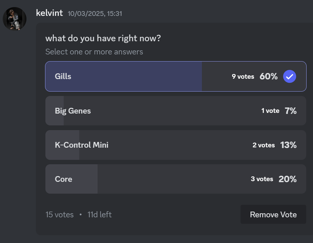Click the 20% percentage for Core
The image size is (313, 243).
[x=288, y=179]
